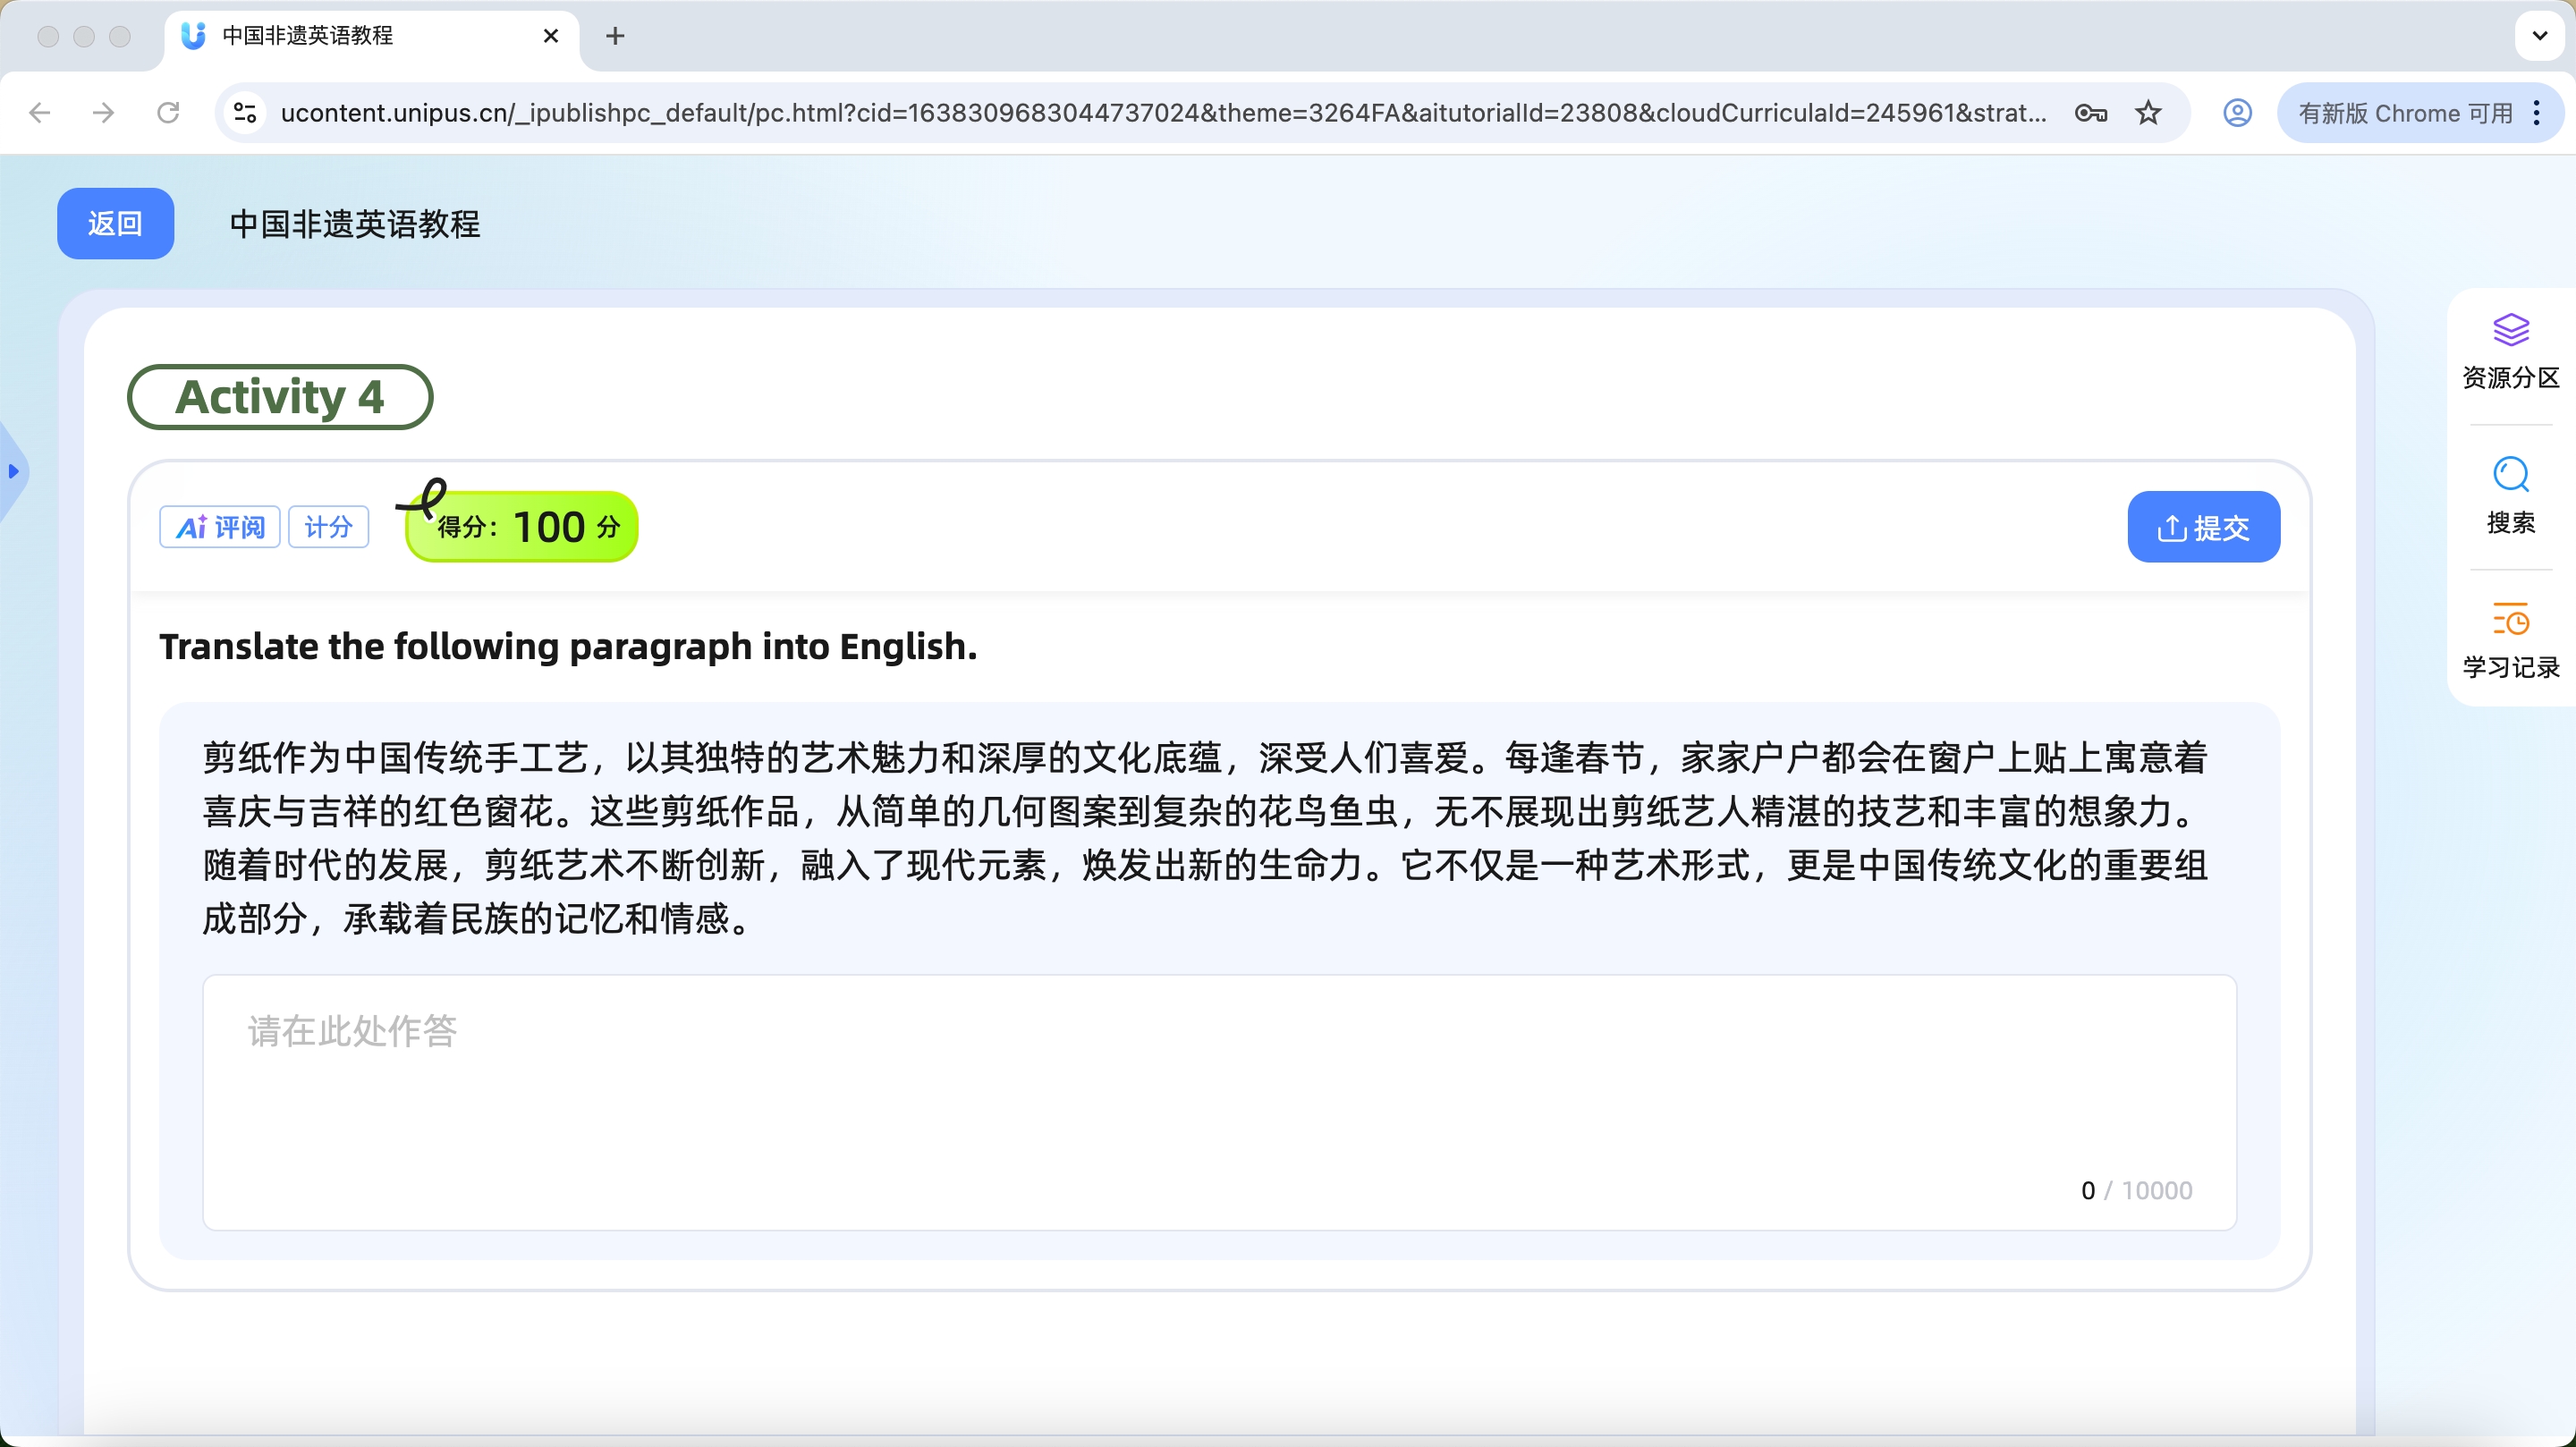The width and height of the screenshot is (2576, 1447).
Task: Open Chrome three-dot menu
Action: [2537, 113]
